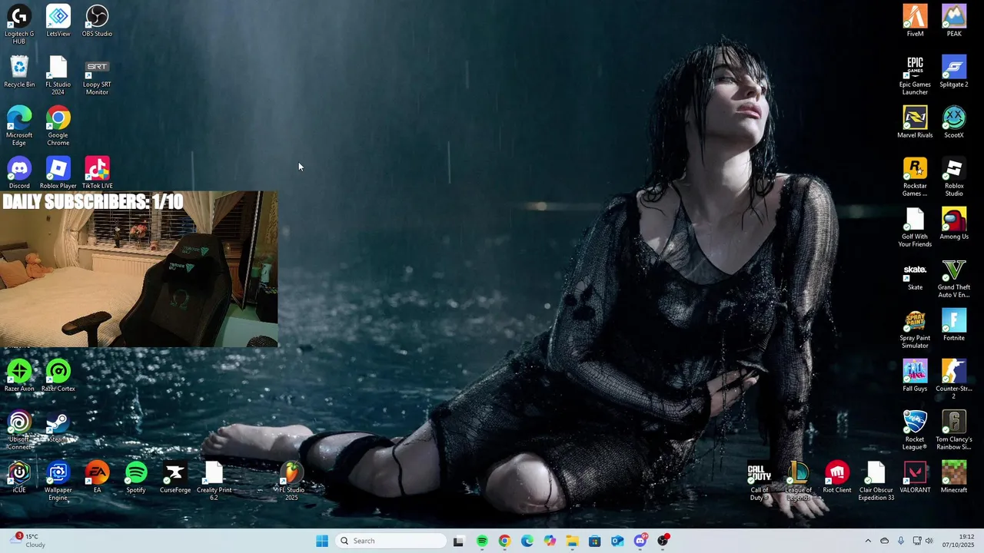Select the Creality Print 6.2 desktop file
This screenshot has height=553, width=984.
point(214,481)
